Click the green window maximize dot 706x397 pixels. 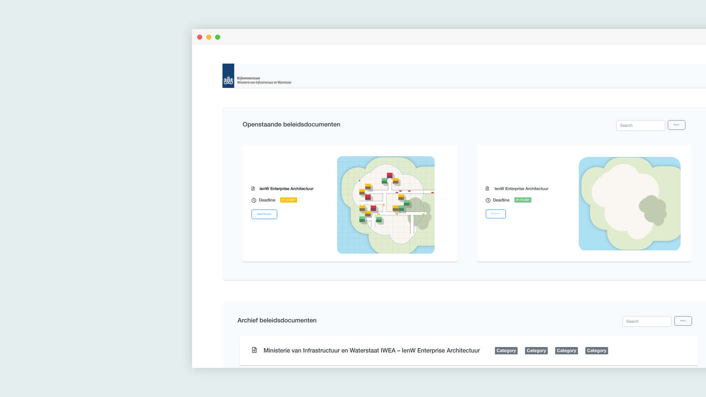coord(218,37)
